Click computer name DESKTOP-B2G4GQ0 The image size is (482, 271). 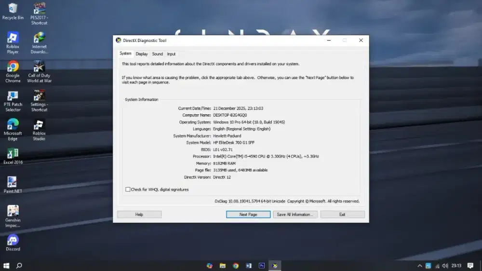(x=230, y=115)
